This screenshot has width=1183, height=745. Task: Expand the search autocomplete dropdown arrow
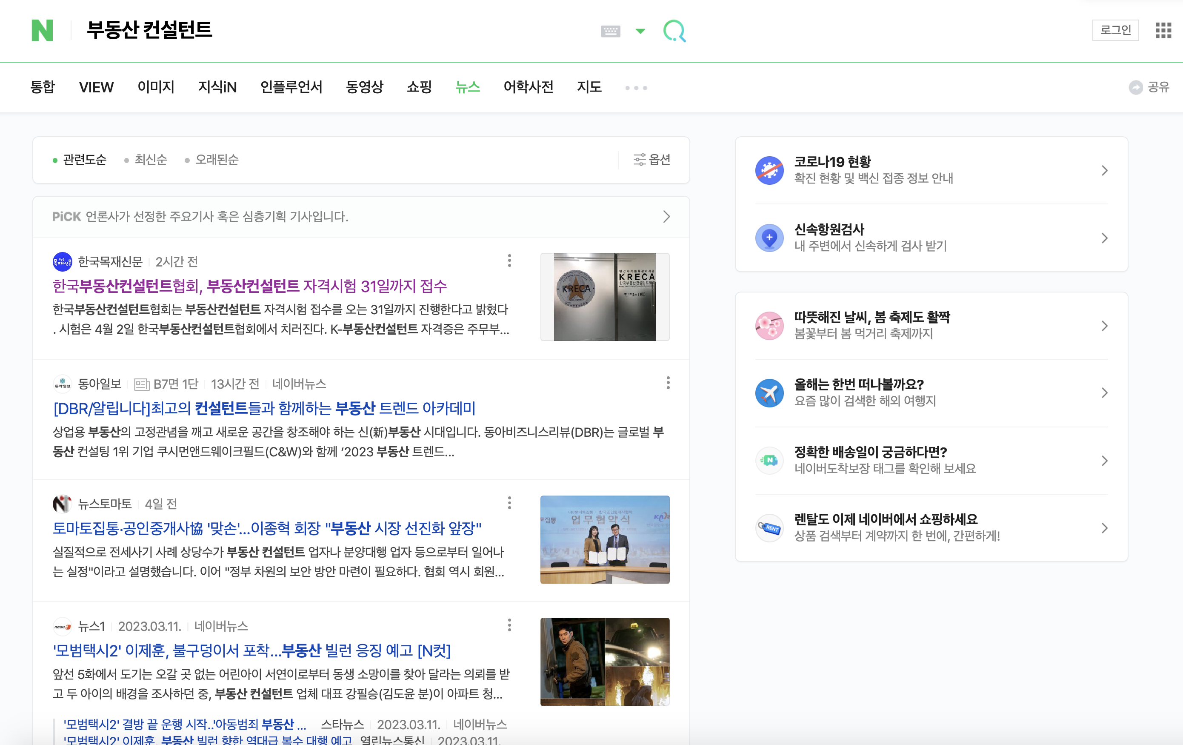(640, 31)
